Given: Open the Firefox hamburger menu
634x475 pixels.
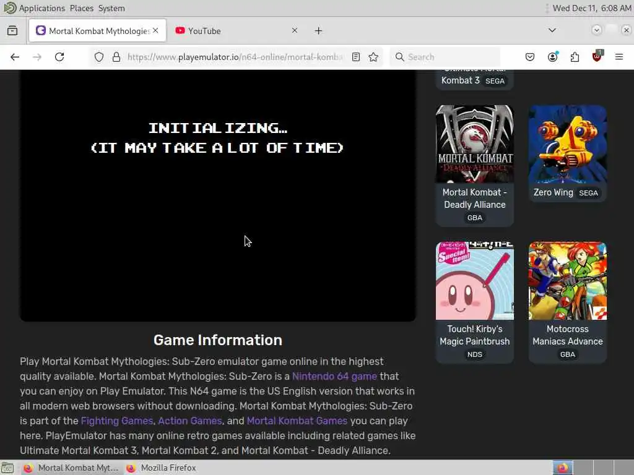Looking at the screenshot, I should pyautogui.click(x=619, y=57).
